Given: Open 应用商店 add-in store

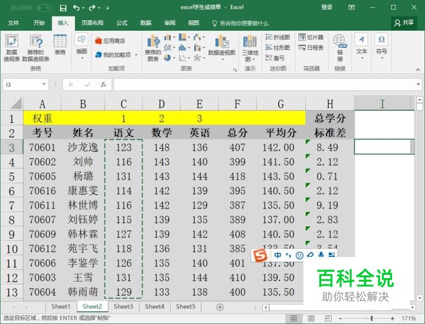Looking at the screenshot, I should pos(110,41).
